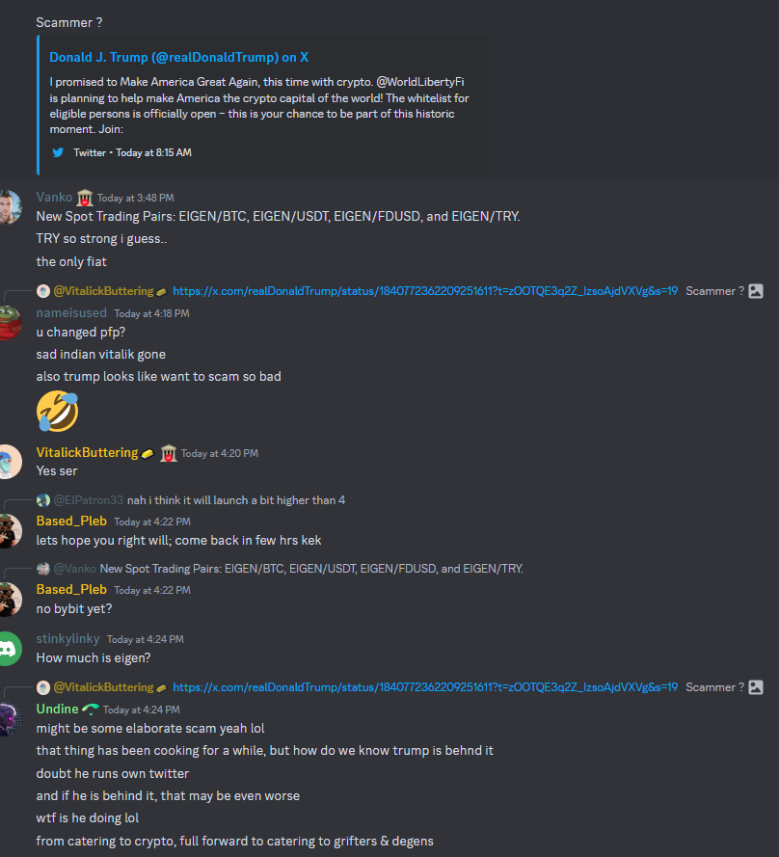Open stinkylinky's green Discord avatar

pos(10,649)
